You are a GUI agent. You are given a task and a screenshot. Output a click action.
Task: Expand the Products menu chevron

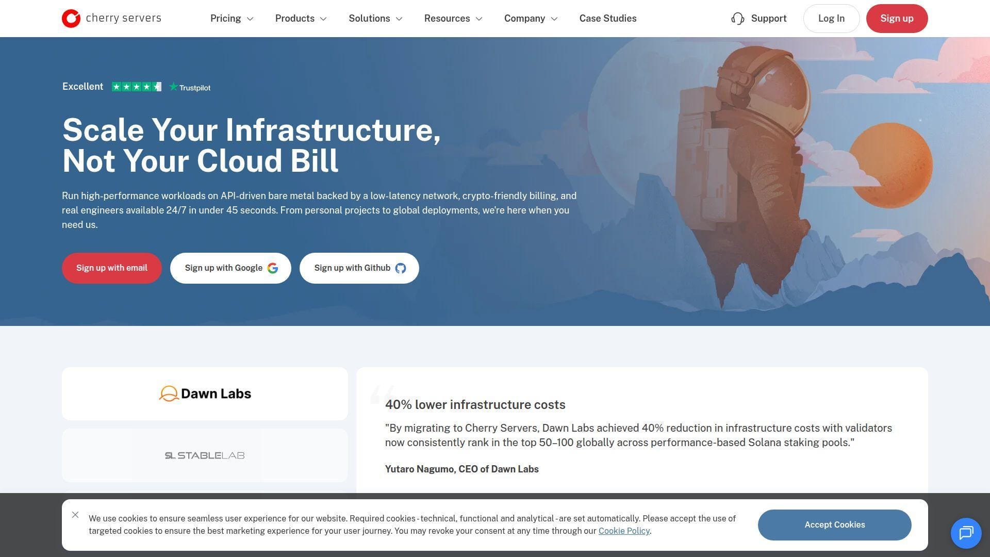point(324,19)
